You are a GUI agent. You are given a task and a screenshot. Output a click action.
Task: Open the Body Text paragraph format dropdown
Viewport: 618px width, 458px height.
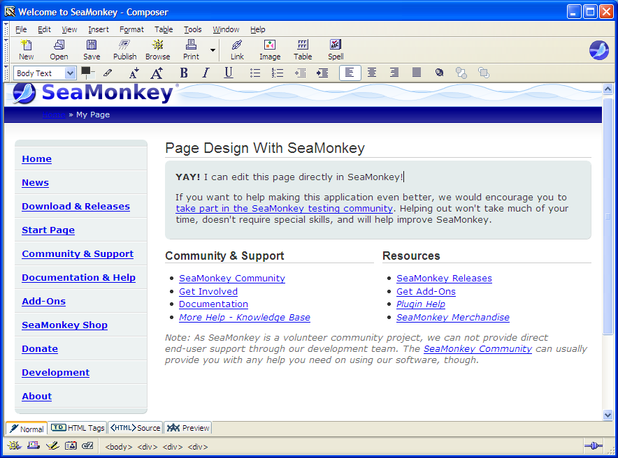[x=45, y=73]
